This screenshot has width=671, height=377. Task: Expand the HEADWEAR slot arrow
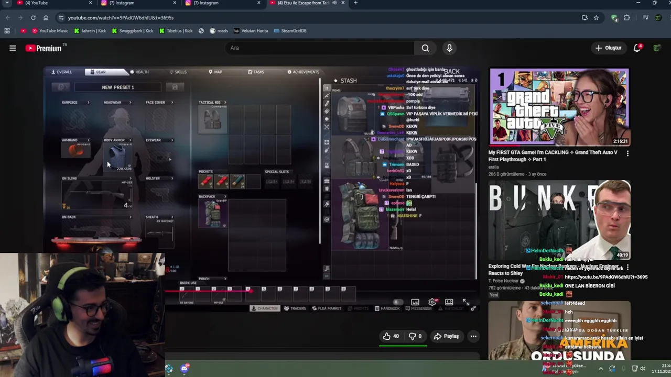point(130,103)
